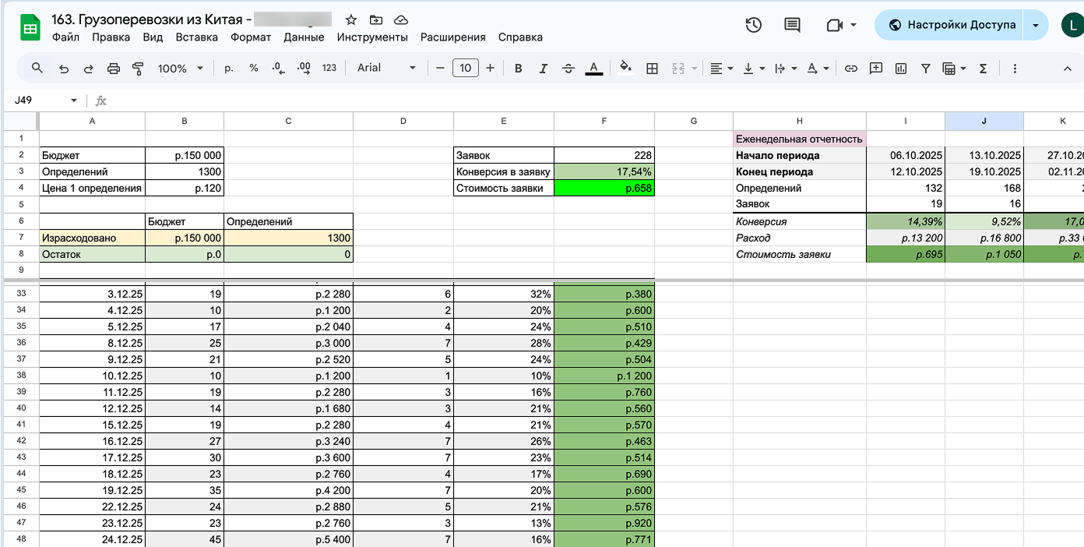Insert a chart using toolbar icon
The height and width of the screenshot is (547, 1084).
point(901,69)
